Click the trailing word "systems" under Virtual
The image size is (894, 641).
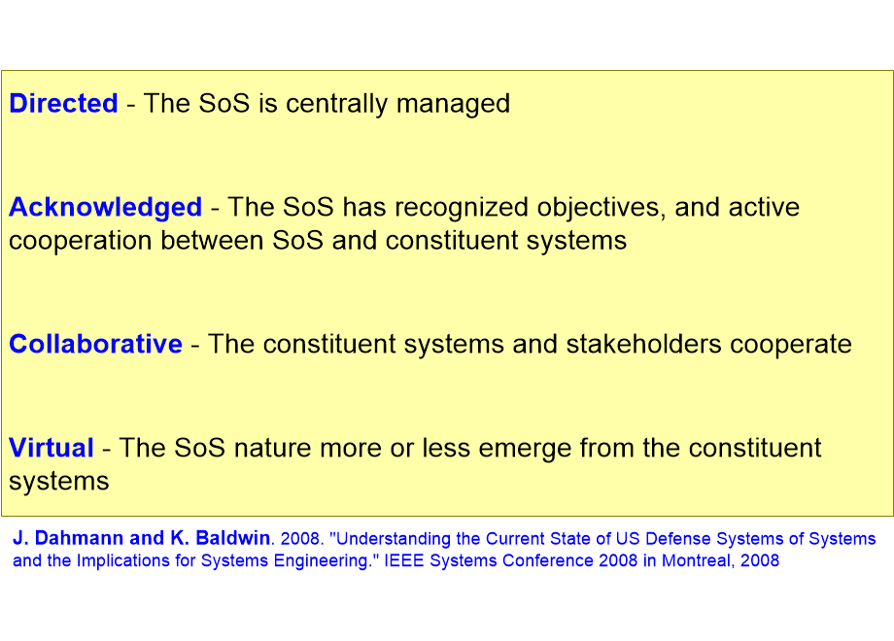(58, 482)
